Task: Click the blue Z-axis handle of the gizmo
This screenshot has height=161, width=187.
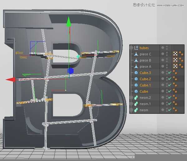Action: click(70, 71)
